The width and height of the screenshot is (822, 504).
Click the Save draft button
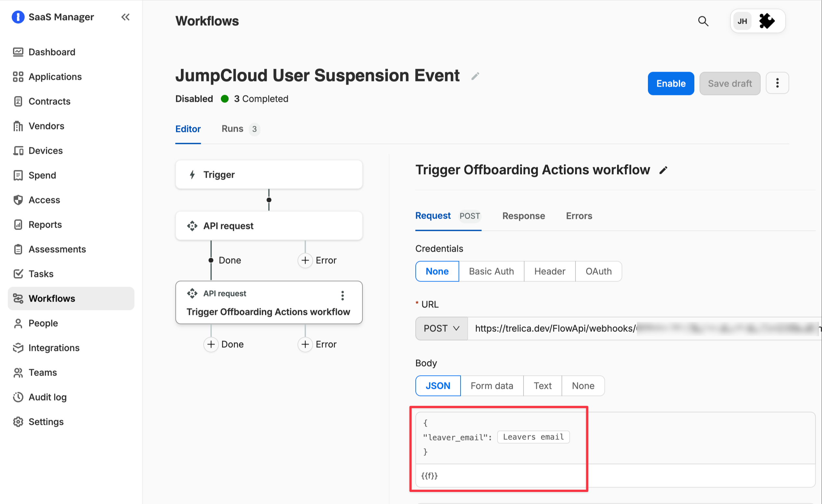point(730,83)
